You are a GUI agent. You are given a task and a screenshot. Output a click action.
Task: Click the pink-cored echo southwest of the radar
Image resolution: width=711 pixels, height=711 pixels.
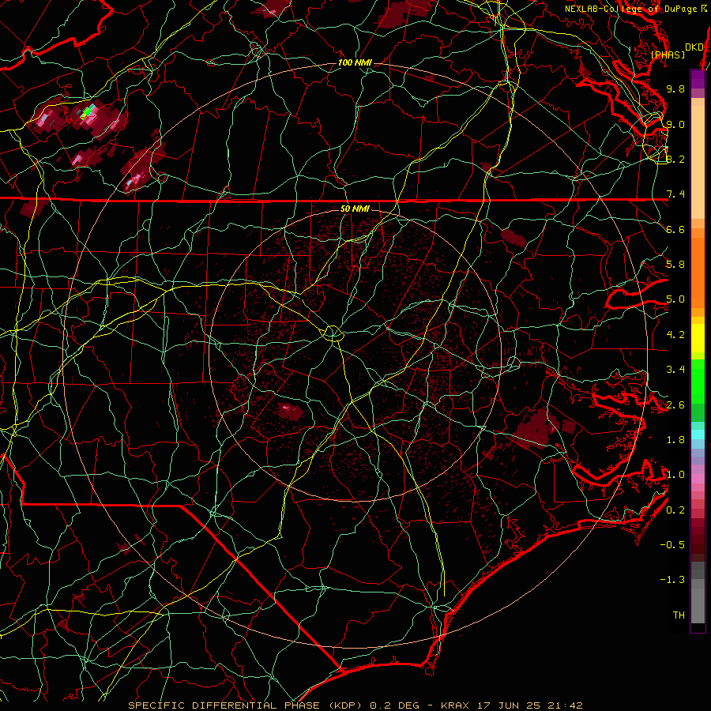click(290, 412)
